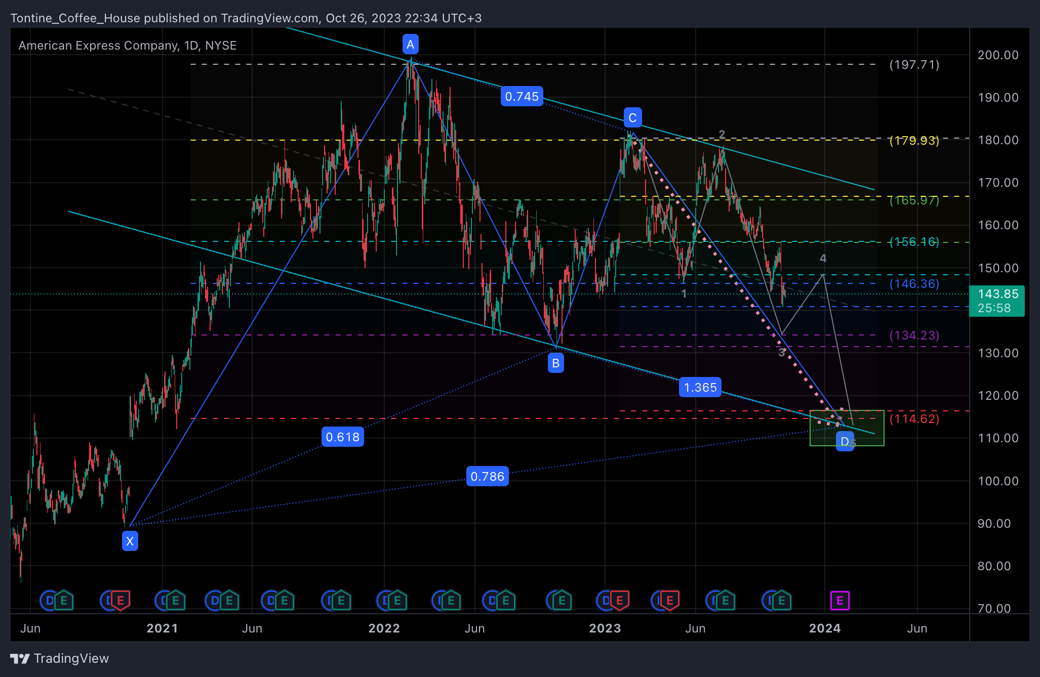Click the Tontine_Coffee_House publication header text
The image size is (1040, 677).
tap(246, 18)
